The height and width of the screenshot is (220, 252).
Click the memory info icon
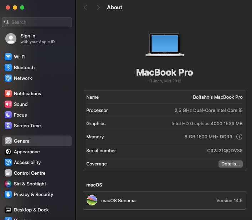(239, 137)
